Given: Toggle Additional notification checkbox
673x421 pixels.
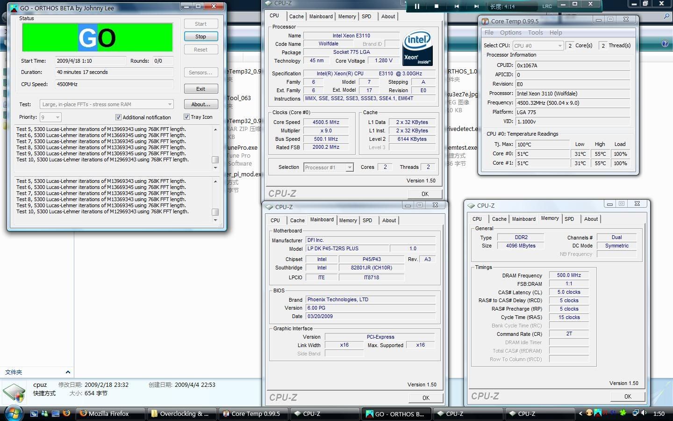Looking at the screenshot, I should point(118,117).
